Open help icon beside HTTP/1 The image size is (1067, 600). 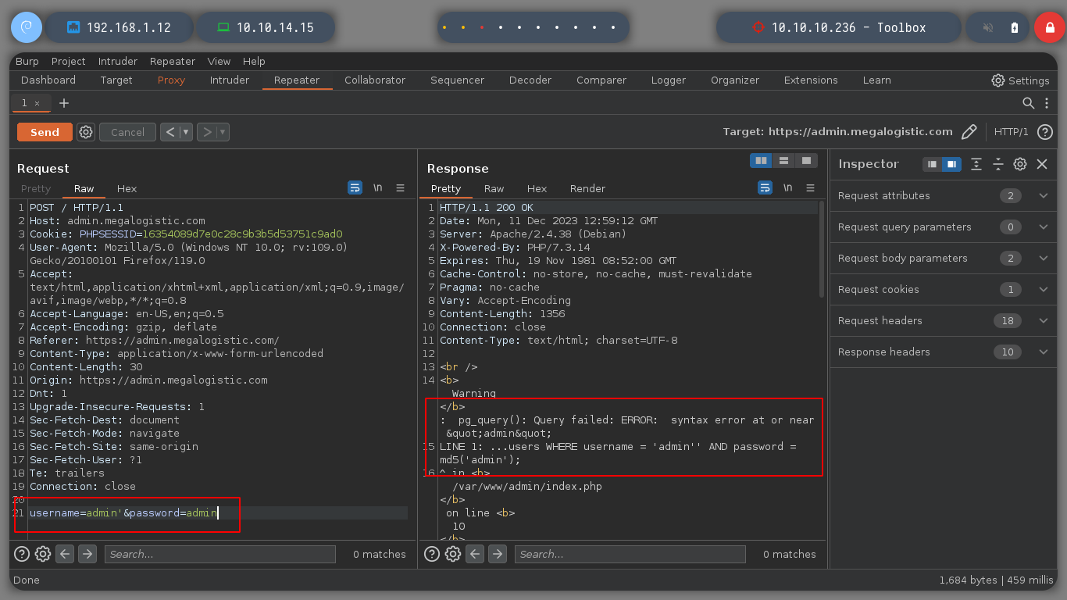(1045, 132)
